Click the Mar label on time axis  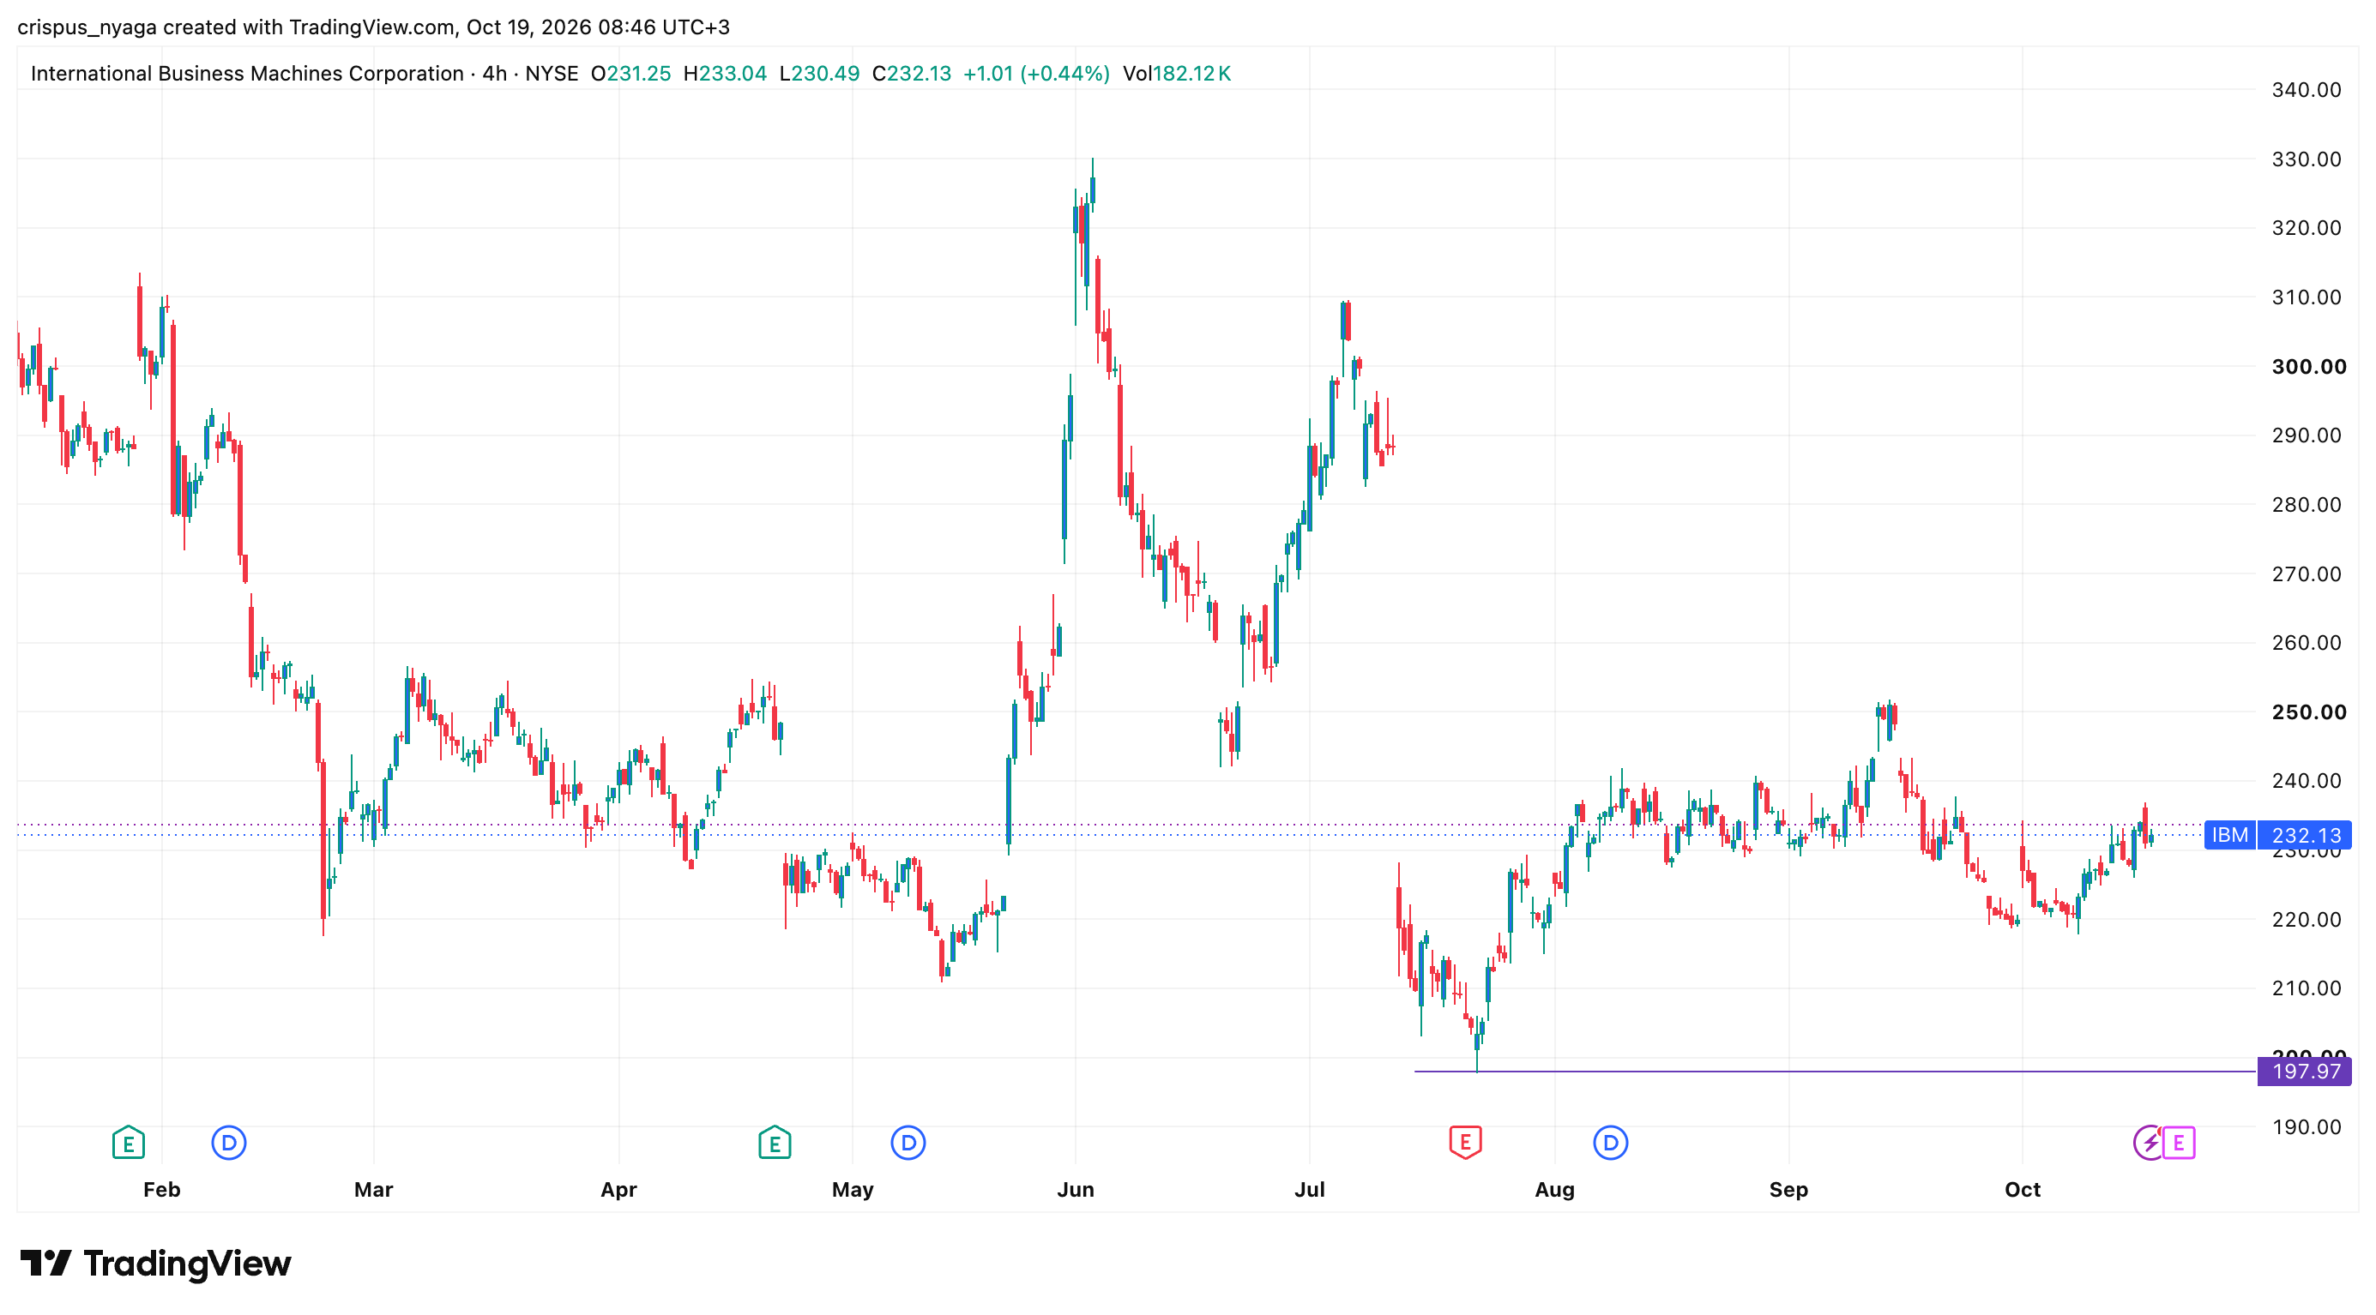pos(374,1190)
